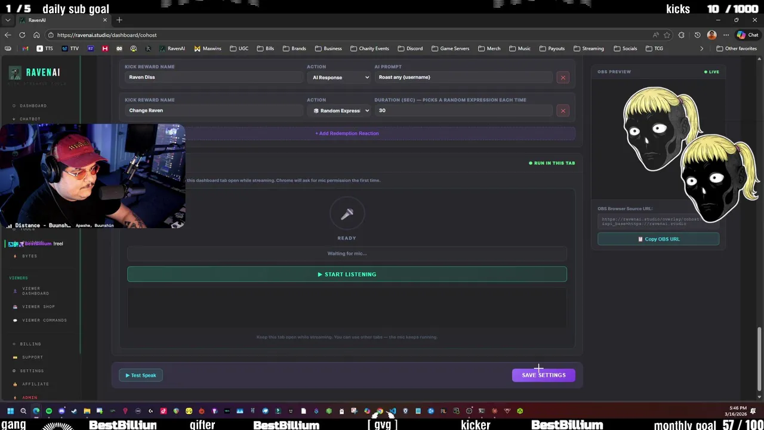Click the Test Speak button
Image resolution: width=764 pixels, height=430 pixels.
point(141,375)
